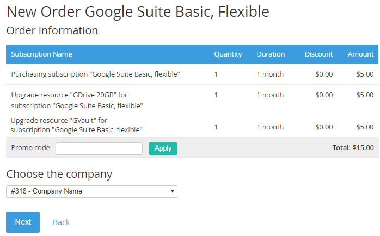Image resolution: width=380 pixels, height=236 pixels.
Task: Click the Total: $15.00 text
Action: (x=353, y=148)
